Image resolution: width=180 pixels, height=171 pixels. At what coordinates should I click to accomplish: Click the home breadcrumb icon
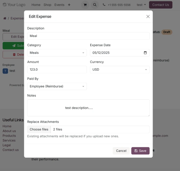pyautogui.click(x=5, y=18)
